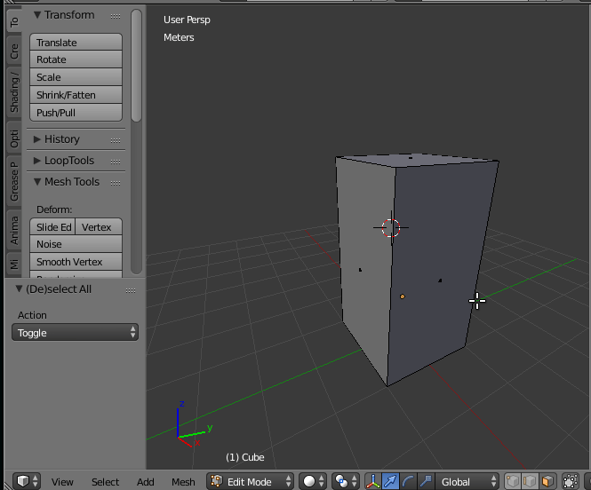Grab the LoopTools panel drag grip
591x490 pixels.
(x=116, y=162)
